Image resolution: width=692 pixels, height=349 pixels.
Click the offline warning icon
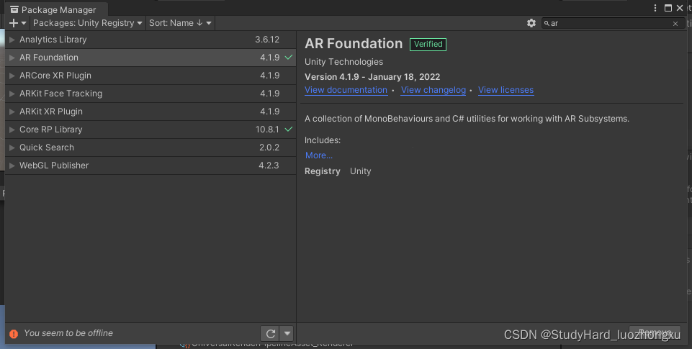pyautogui.click(x=14, y=334)
